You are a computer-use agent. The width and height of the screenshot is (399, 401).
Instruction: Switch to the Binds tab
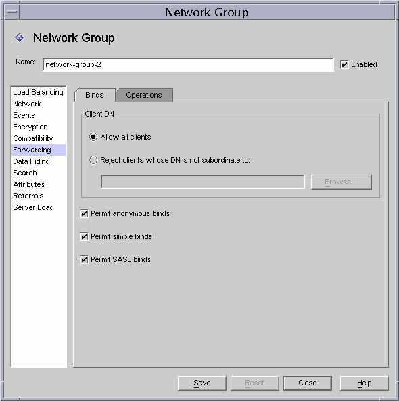click(x=95, y=95)
